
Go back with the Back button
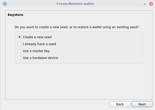[x=120, y=104]
